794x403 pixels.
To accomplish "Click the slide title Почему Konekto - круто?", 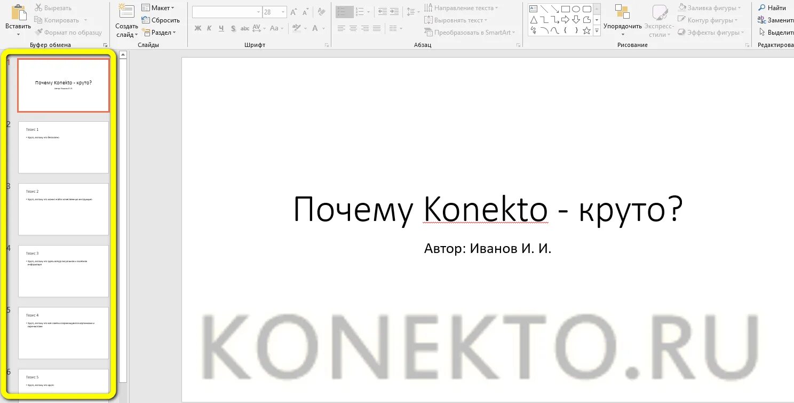I will 488,210.
